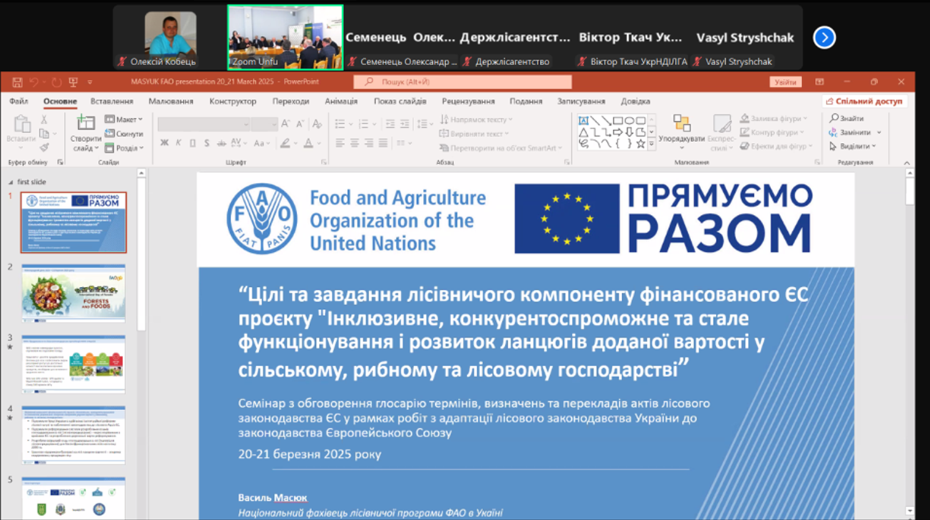This screenshot has width=930, height=520.
Task: Select the Text Box shape in shapes gallery
Action: coord(583,121)
